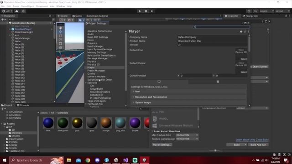The image size is (292, 164).
Task: Select the gold material thumbnail
Action: tap(77, 123)
